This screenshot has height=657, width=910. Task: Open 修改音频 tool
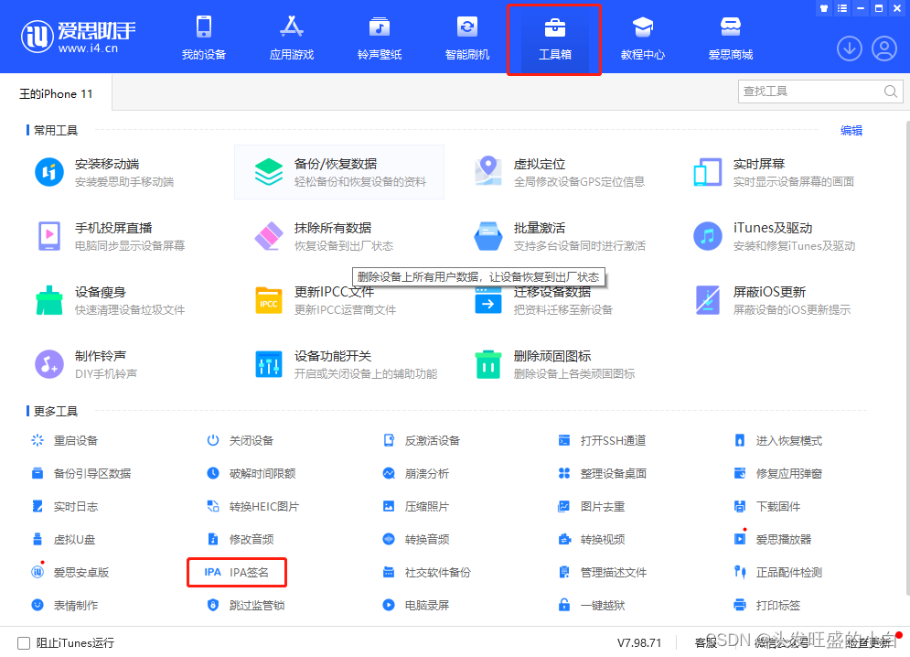(x=241, y=539)
